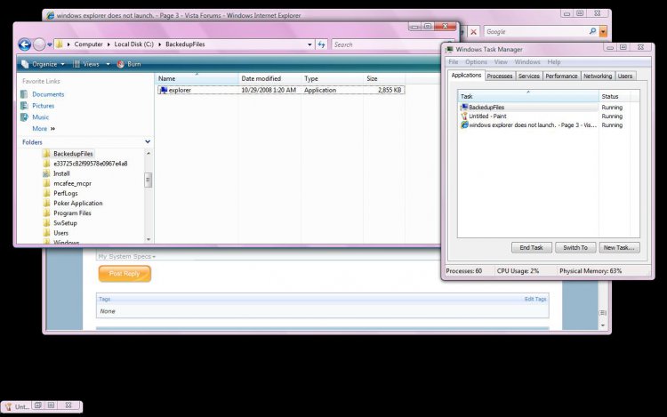Image resolution: width=667 pixels, height=417 pixels.
Task: Click the Post Reply button
Action: tap(125, 274)
